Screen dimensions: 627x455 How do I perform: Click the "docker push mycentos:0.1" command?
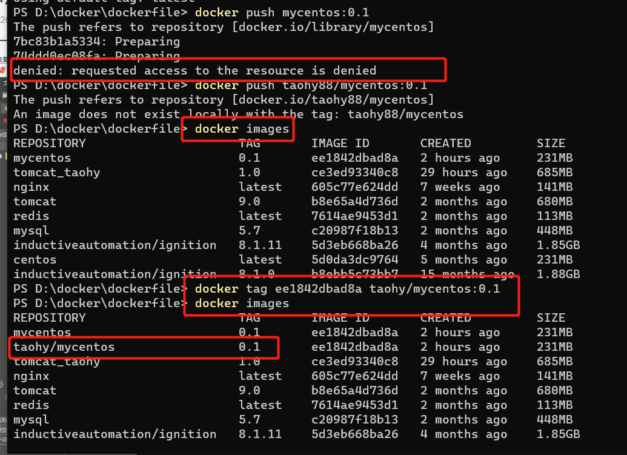(x=282, y=12)
